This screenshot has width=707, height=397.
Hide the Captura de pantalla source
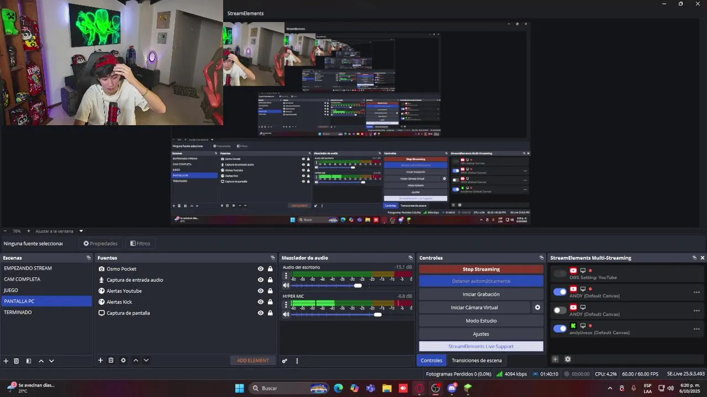[261, 313]
